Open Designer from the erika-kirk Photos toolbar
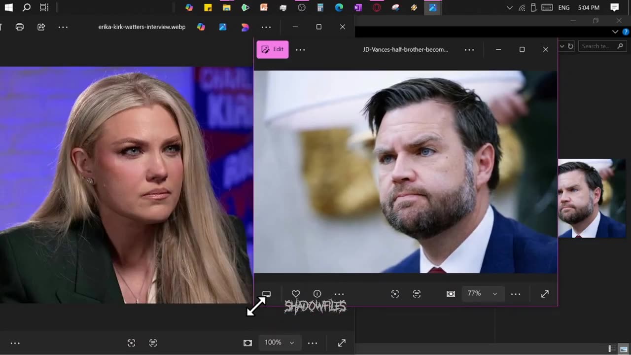631x355 pixels. [x=223, y=27]
